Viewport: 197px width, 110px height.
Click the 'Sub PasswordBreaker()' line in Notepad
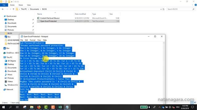[32, 43]
